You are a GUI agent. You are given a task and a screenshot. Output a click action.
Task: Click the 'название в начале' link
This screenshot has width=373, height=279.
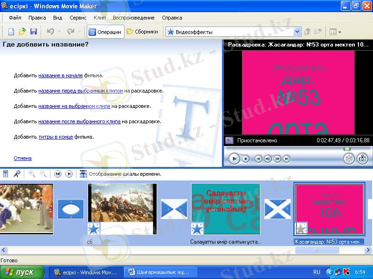(x=60, y=75)
